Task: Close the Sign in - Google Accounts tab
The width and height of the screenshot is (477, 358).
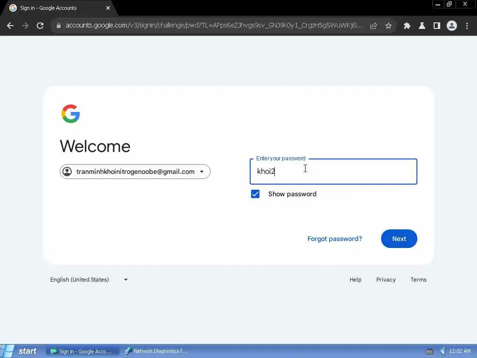Action: tap(108, 8)
